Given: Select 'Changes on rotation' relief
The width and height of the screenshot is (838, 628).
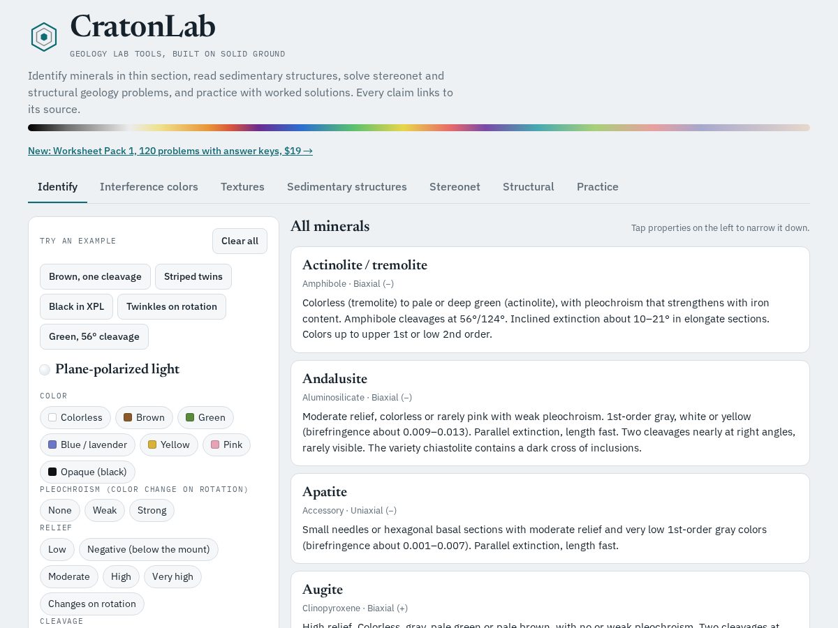Looking at the screenshot, I should tap(92, 604).
